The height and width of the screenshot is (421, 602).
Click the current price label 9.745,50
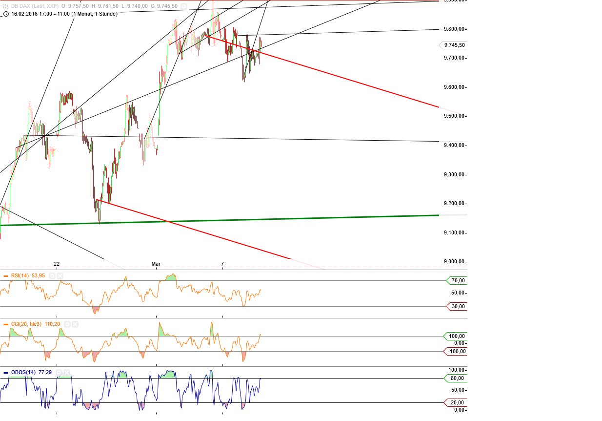[454, 45]
